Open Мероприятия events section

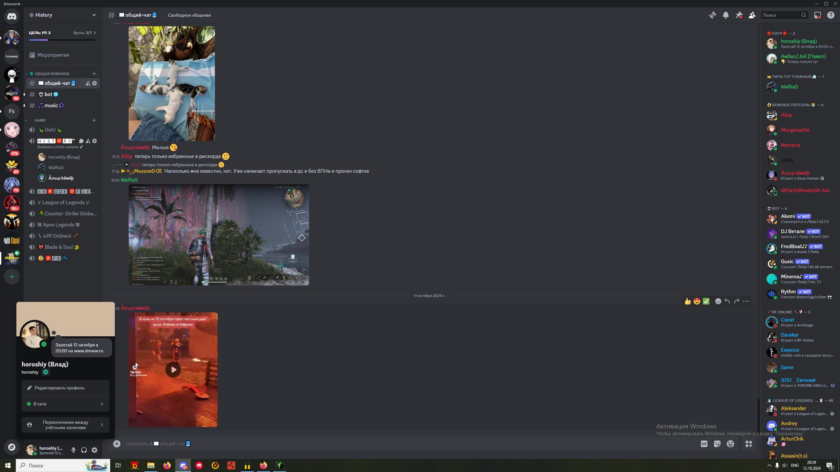click(x=62, y=55)
